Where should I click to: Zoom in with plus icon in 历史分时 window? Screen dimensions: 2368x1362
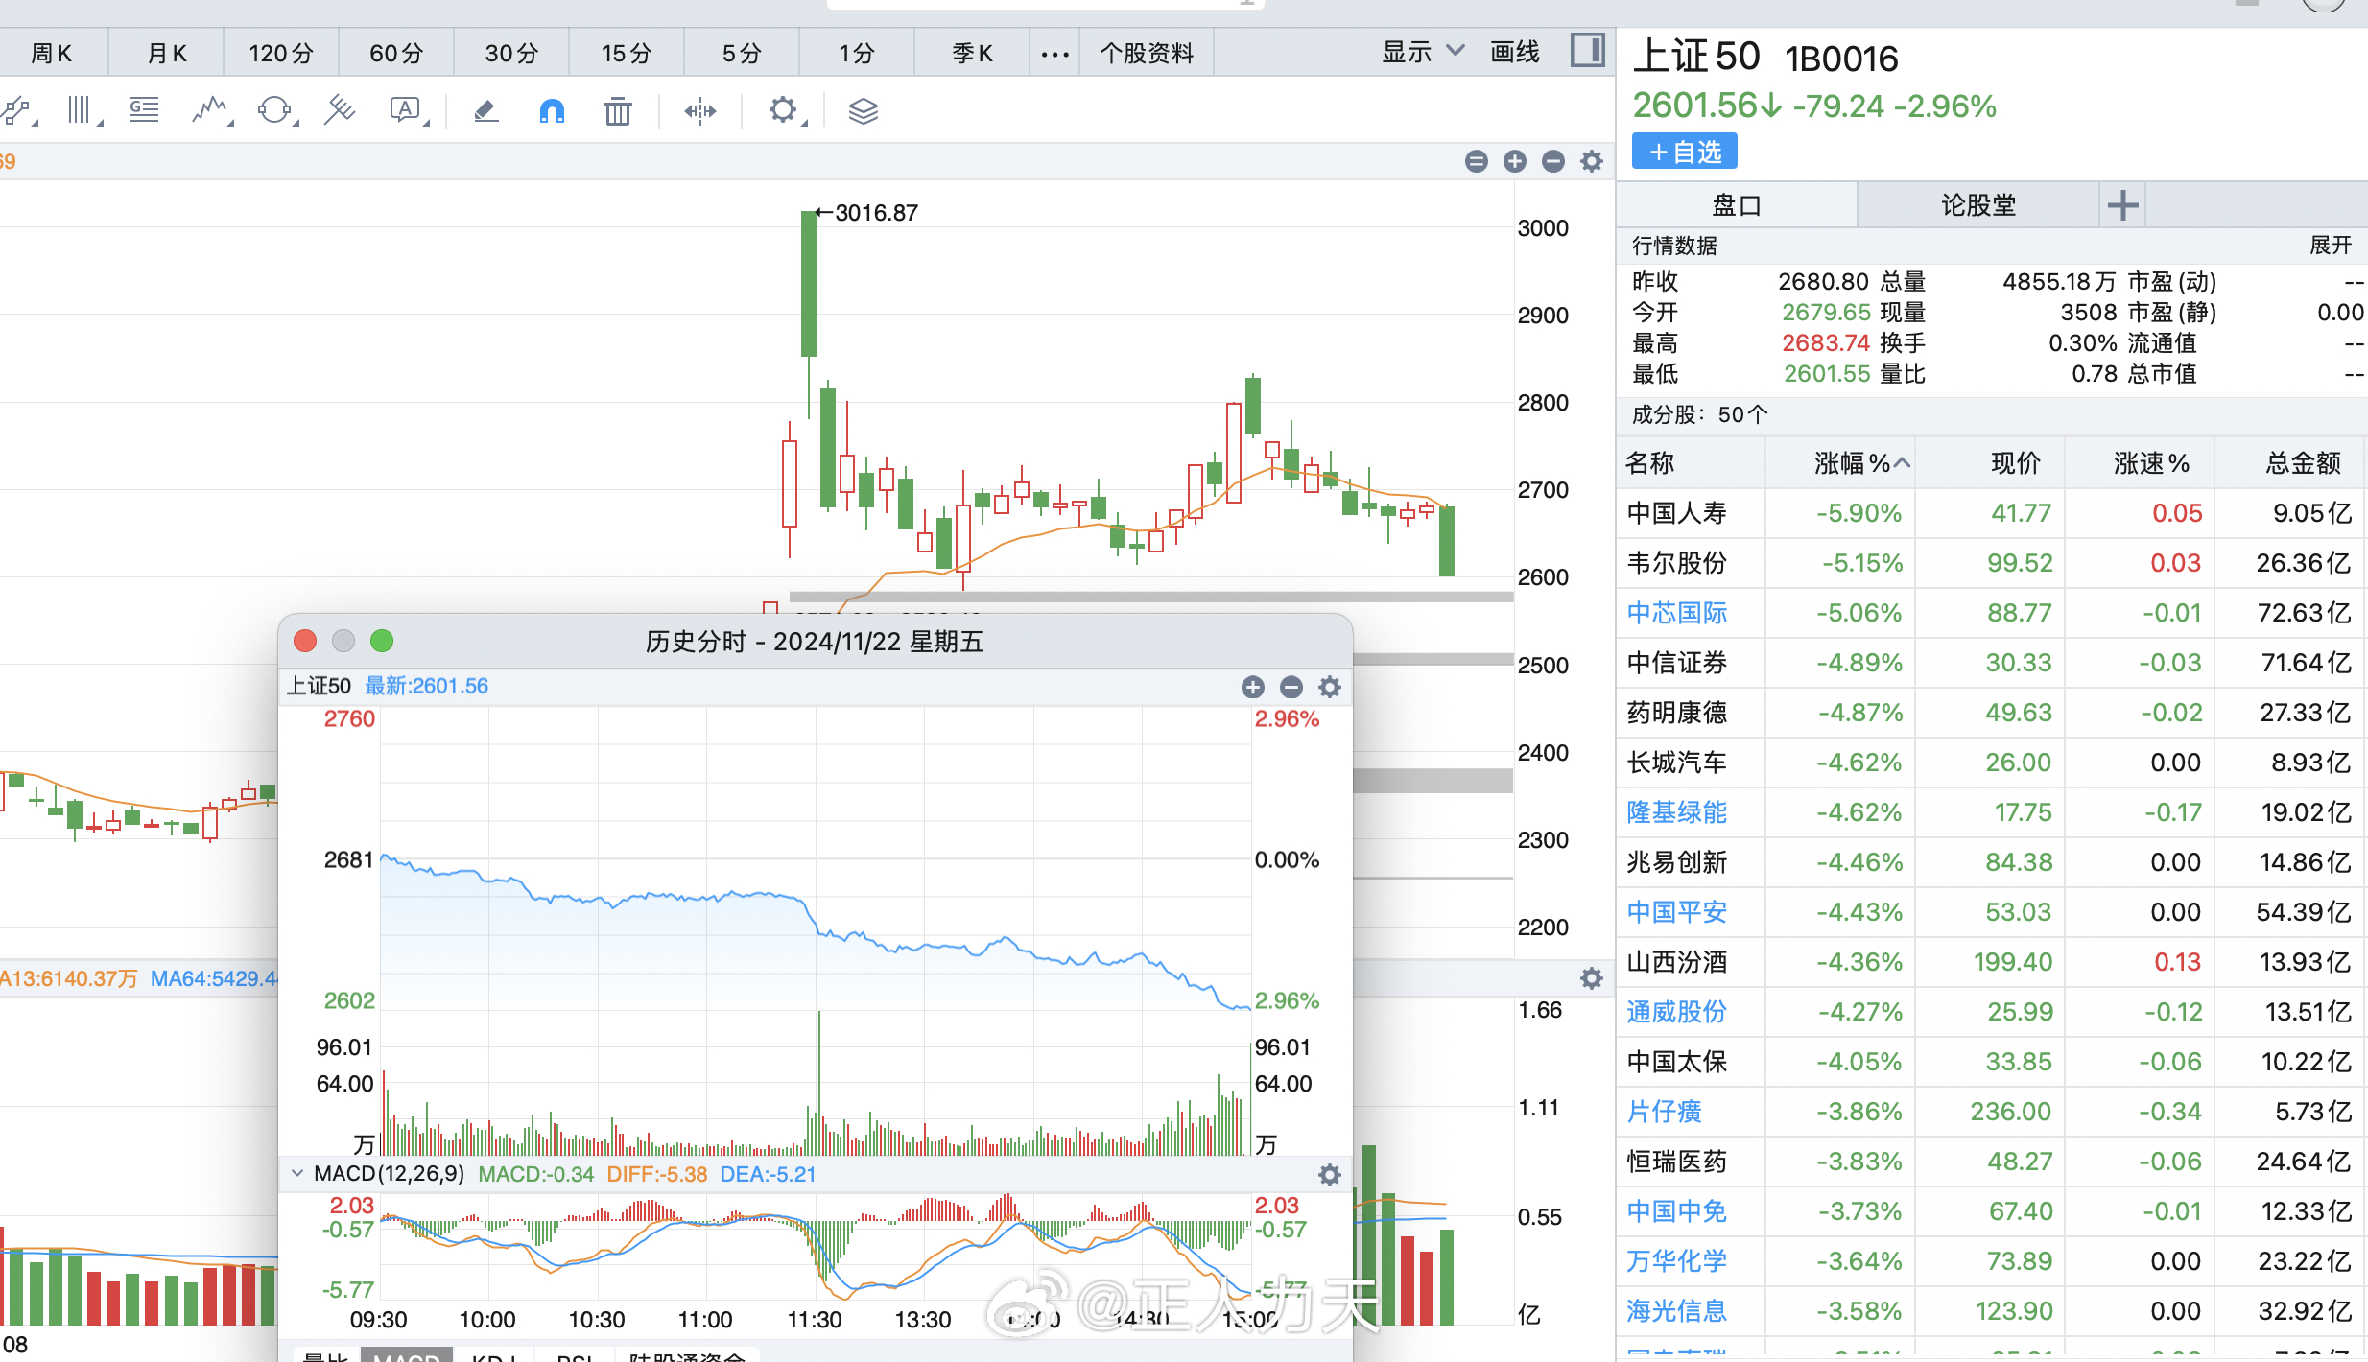(x=1253, y=687)
